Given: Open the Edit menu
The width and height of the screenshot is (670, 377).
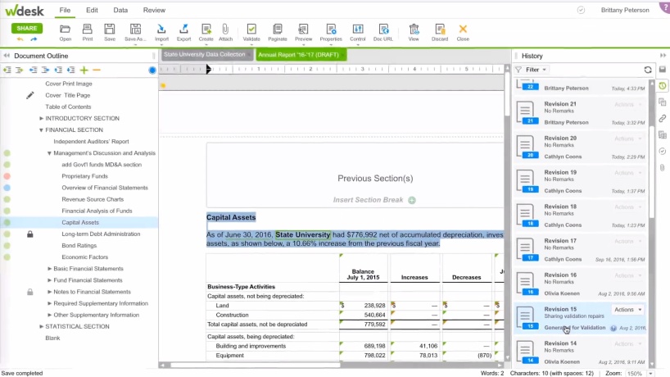Looking at the screenshot, I should [x=92, y=10].
